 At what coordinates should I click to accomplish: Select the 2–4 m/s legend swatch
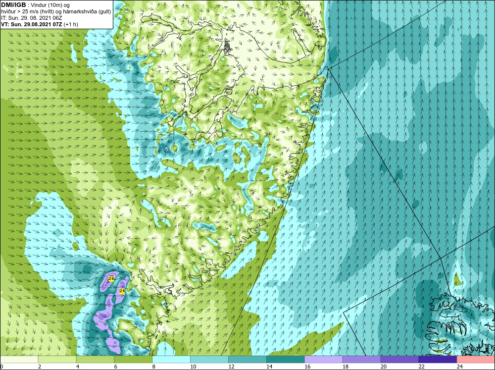pos(57,359)
